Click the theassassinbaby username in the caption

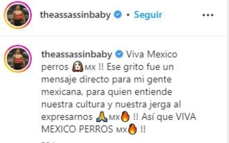[x=77, y=54]
